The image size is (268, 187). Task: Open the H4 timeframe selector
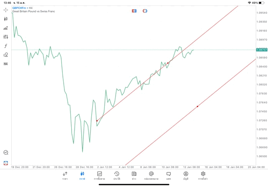pos(6,64)
